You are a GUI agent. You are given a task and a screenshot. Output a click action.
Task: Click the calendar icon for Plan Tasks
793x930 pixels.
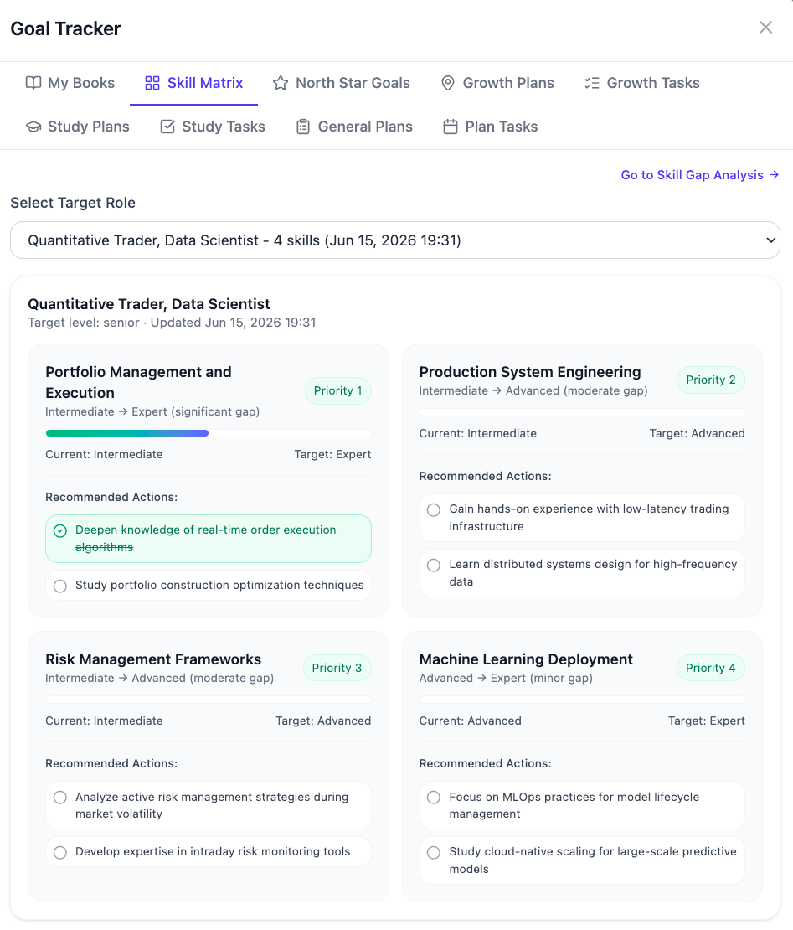point(451,127)
